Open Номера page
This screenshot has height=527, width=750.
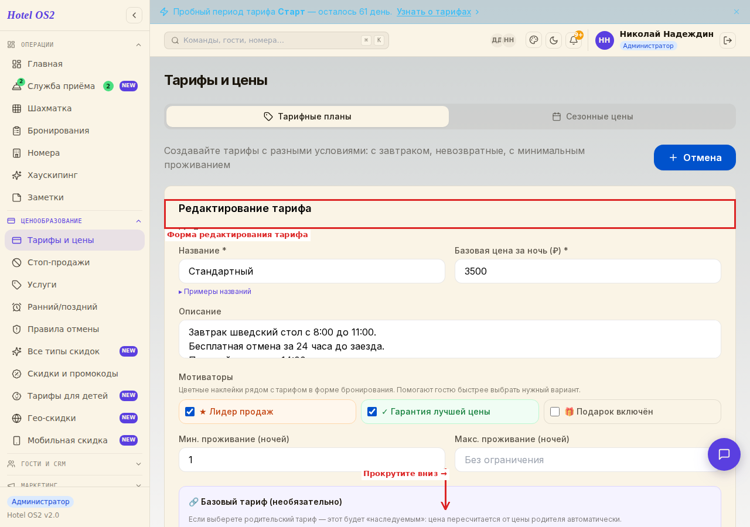[74, 153]
